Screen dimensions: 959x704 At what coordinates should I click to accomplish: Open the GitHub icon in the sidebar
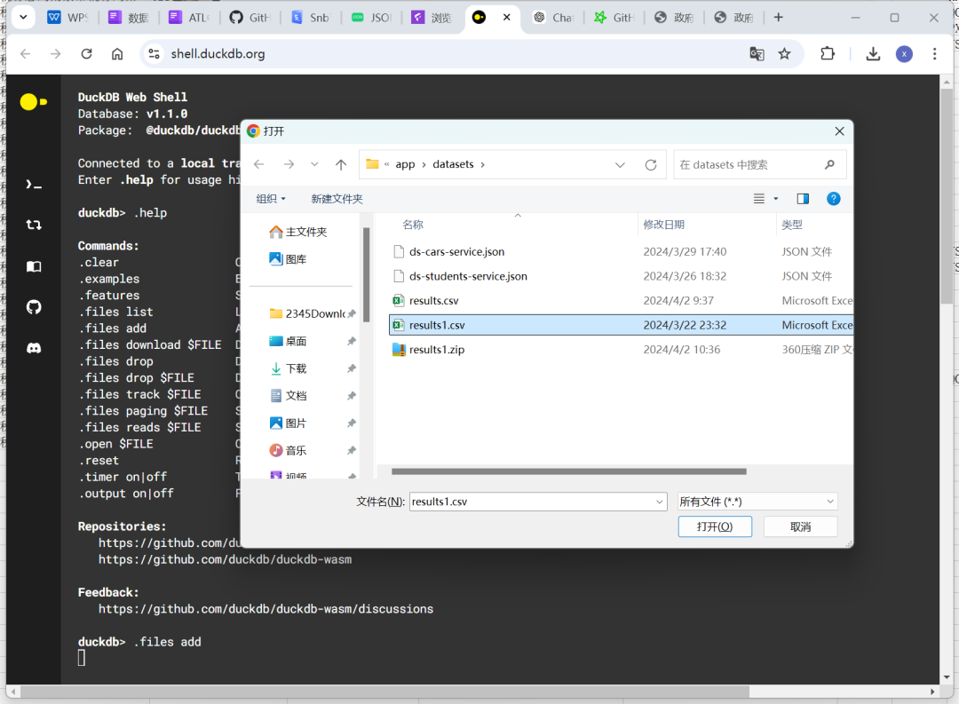(33, 307)
